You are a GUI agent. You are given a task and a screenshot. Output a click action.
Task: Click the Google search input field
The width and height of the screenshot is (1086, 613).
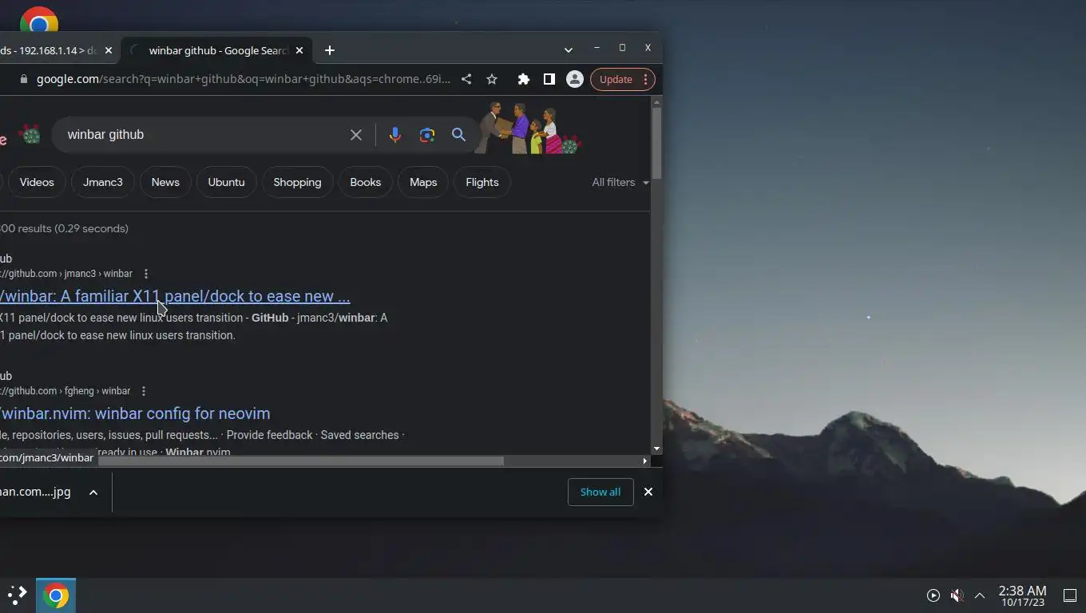pos(204,135)
